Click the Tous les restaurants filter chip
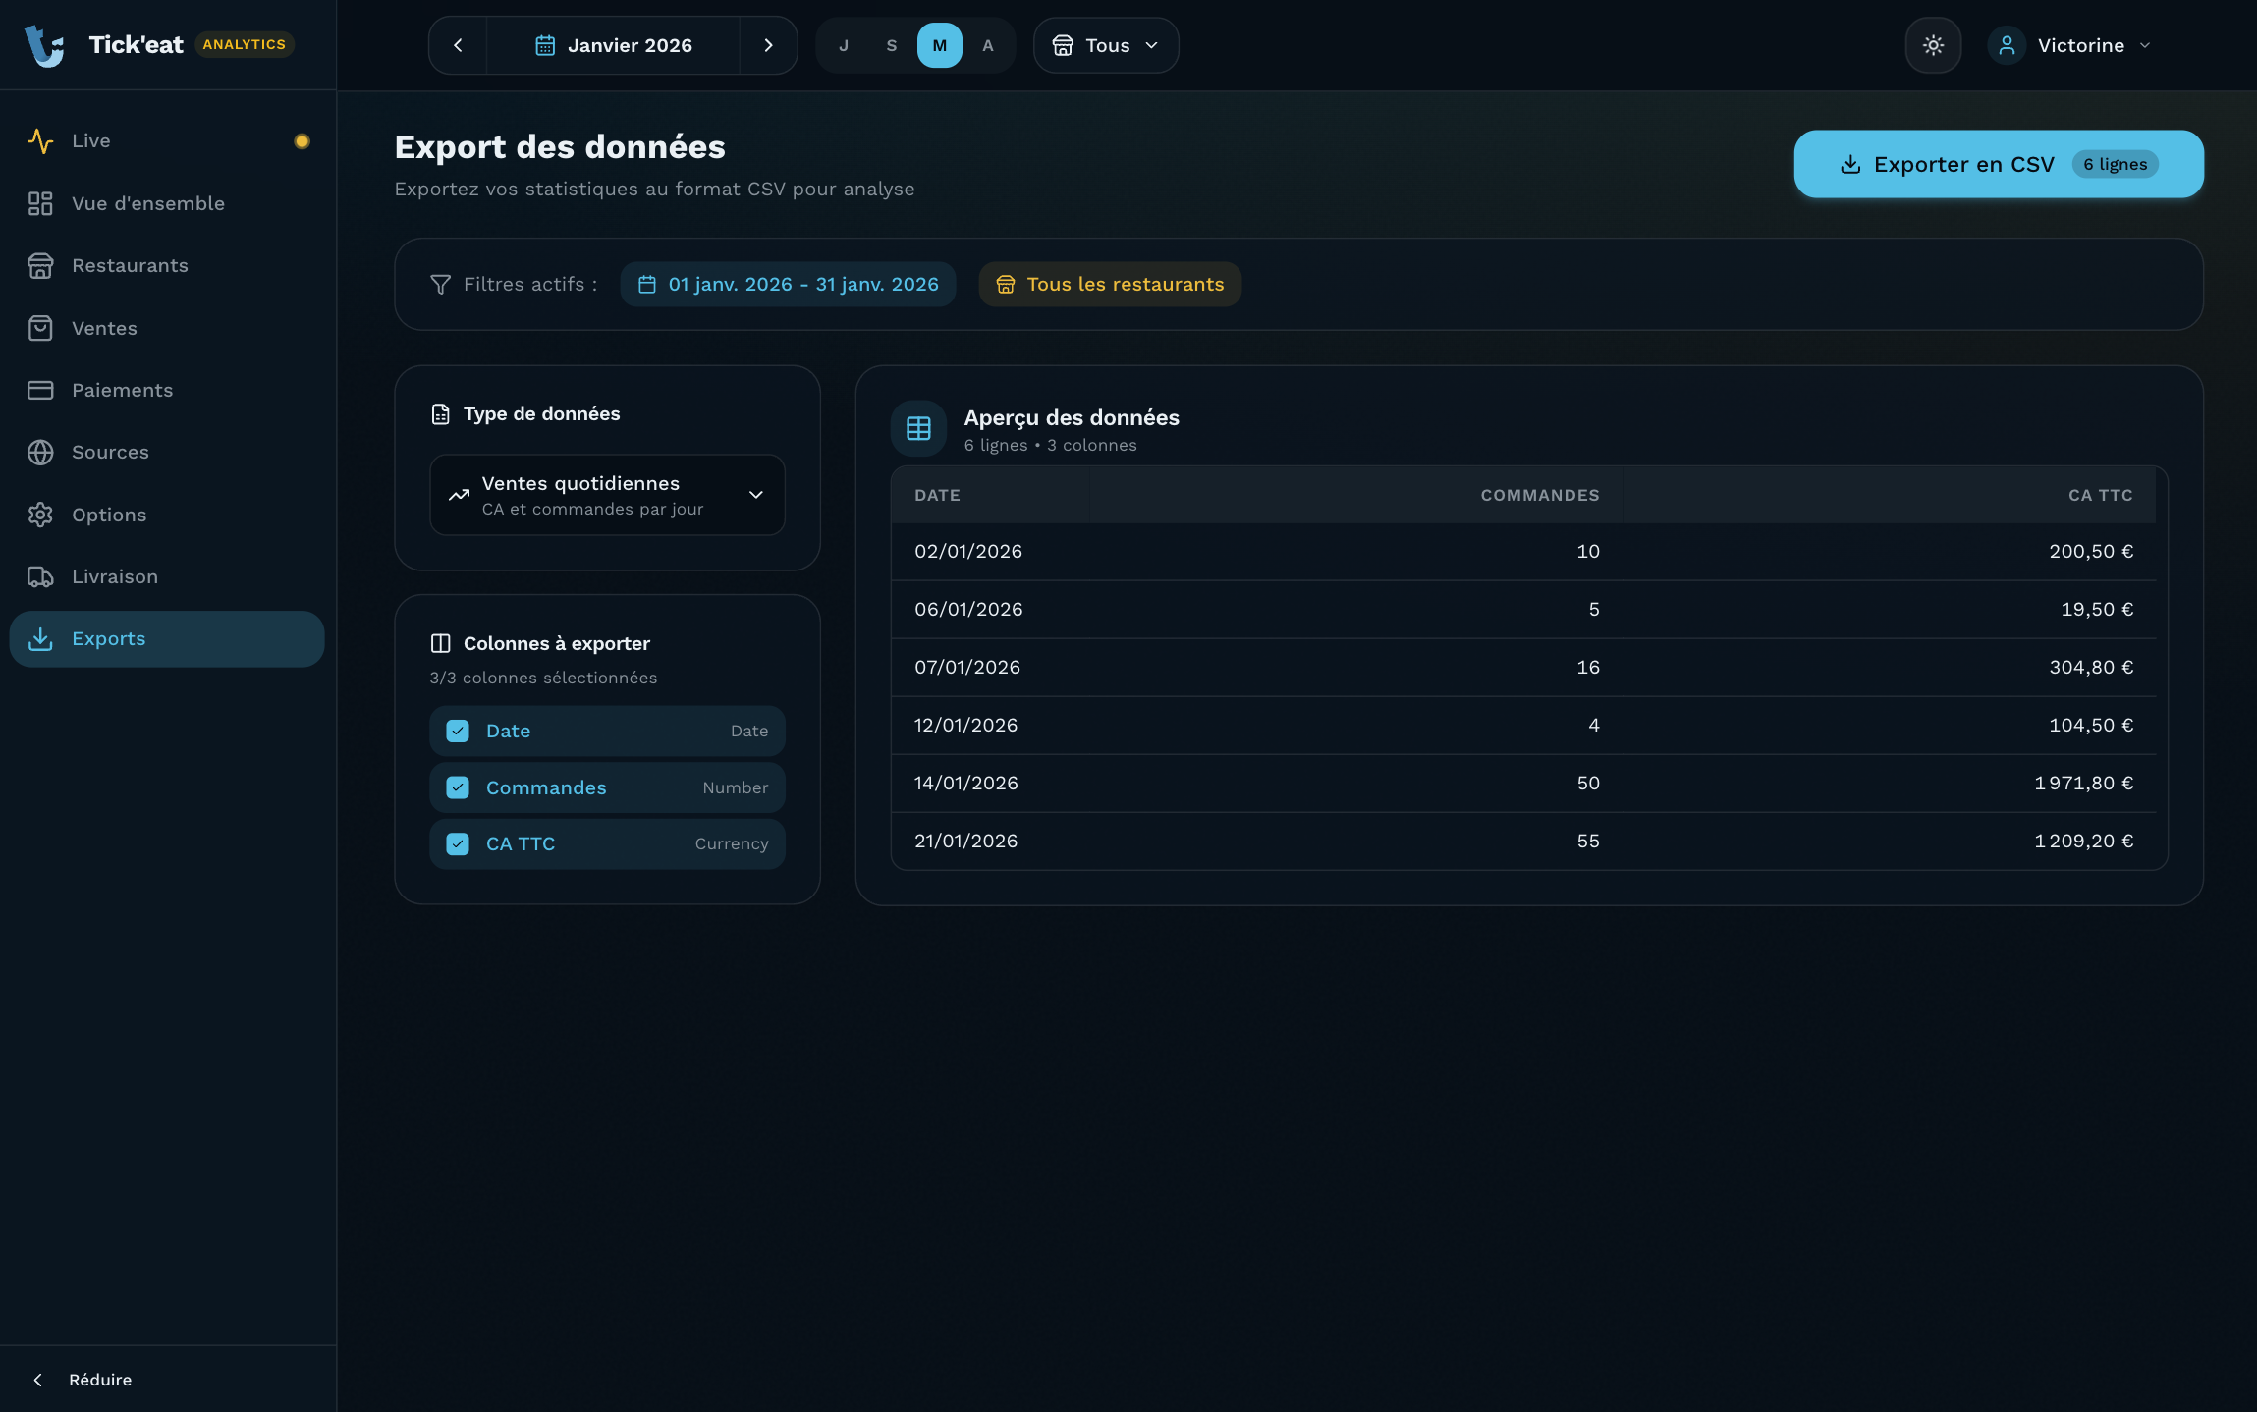 tap(1108, 284)
